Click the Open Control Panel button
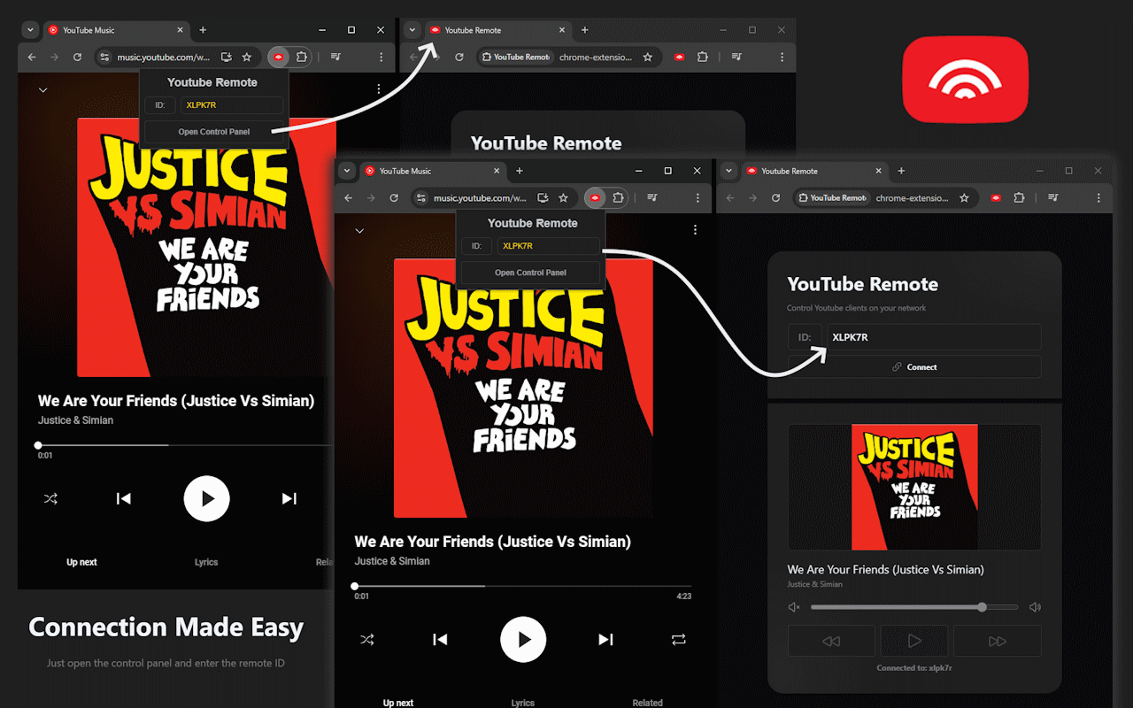This screenshot has height=708, width=1133. pyautogui.click(x=529, y=273)
